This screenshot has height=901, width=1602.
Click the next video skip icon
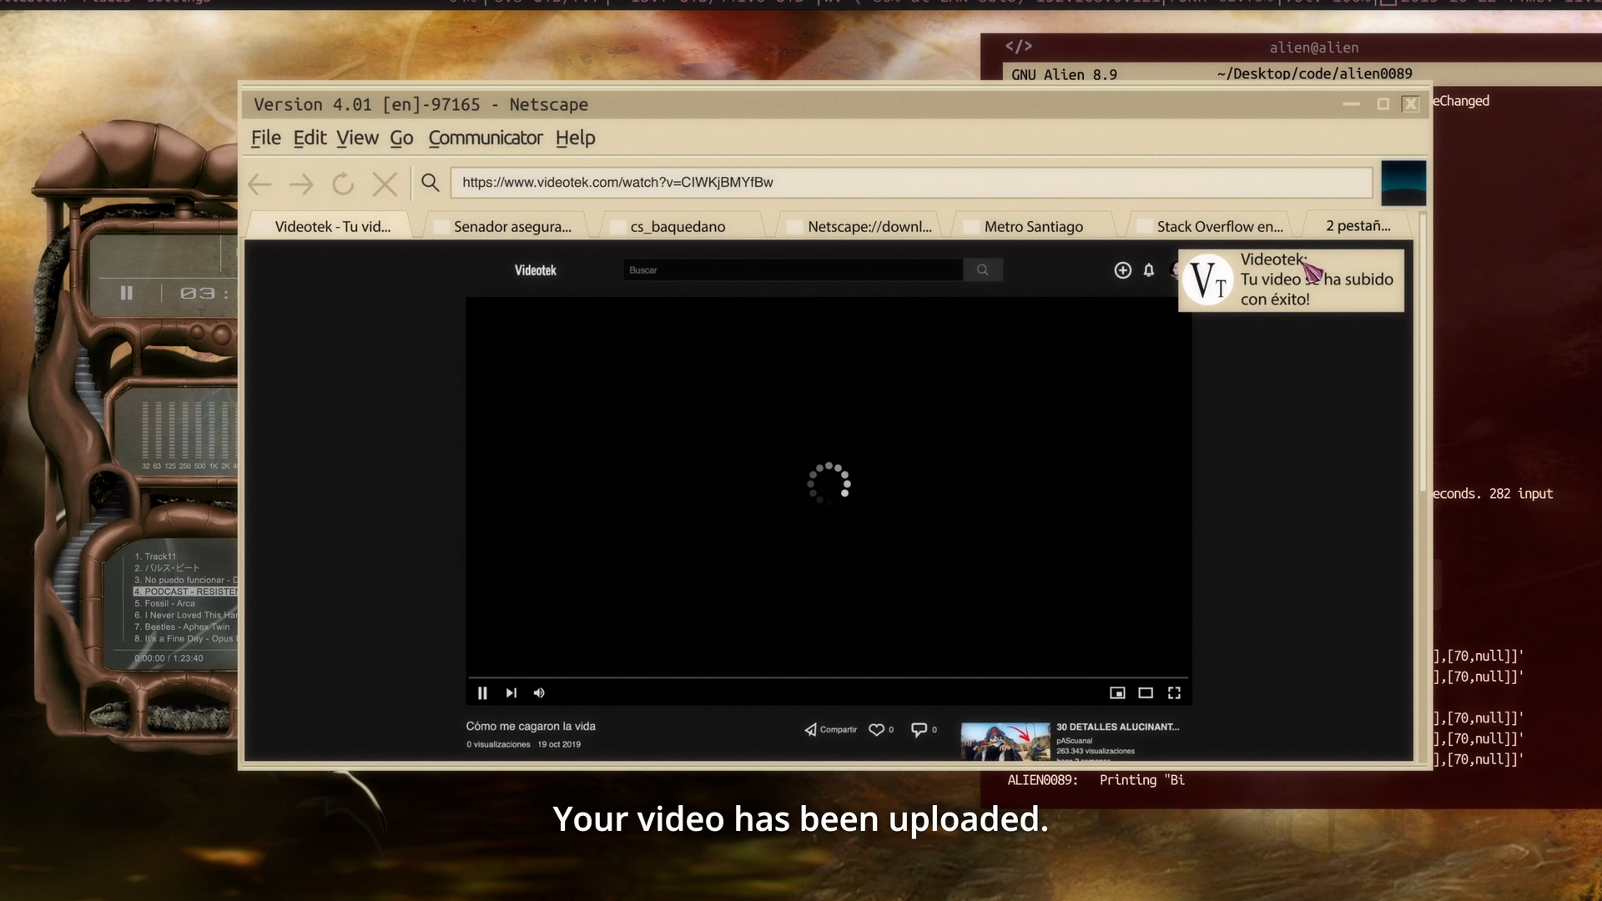click(x=511, y=693)
